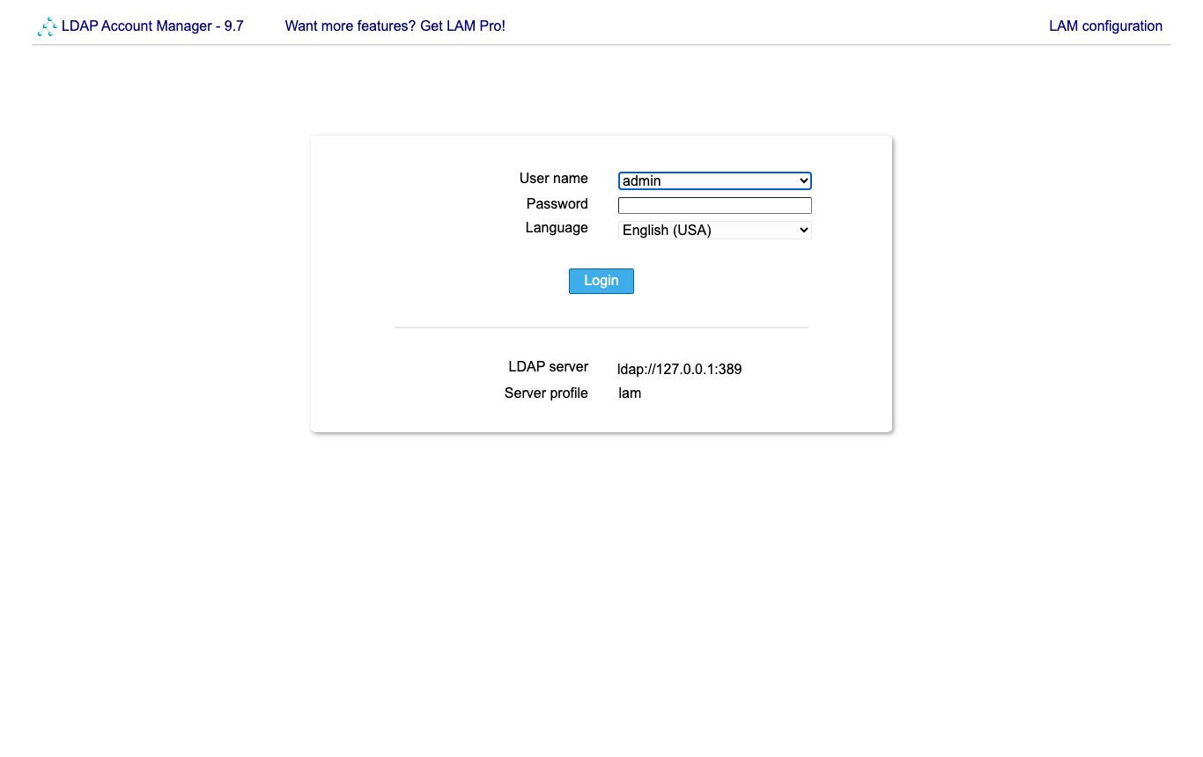This screenshot has width=1203, height=757.
Task: Click the LDAP Account Manager logo icon
Action: [48, 27]
